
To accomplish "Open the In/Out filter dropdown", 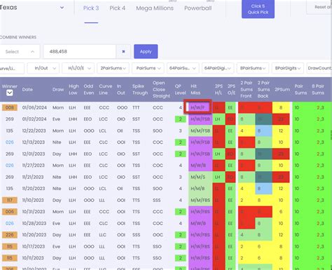I will coord(43,68).
